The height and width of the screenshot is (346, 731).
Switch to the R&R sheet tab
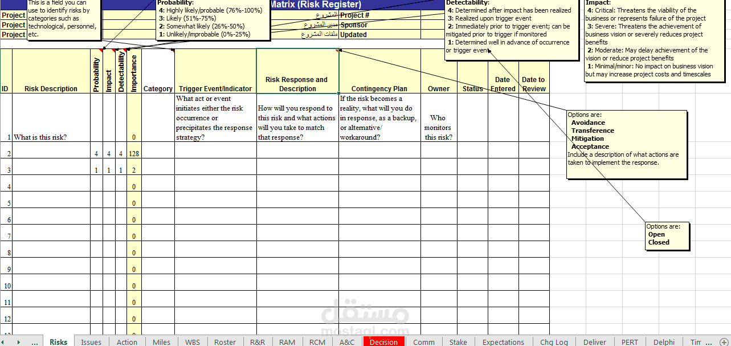[258, 342]
